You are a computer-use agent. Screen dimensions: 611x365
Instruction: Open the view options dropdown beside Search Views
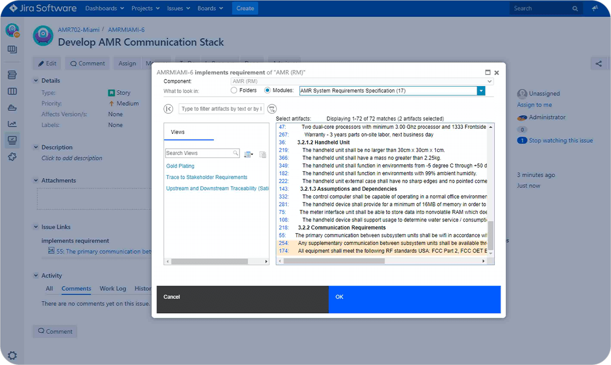tap(249, 155)
